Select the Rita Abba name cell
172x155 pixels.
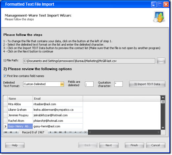click(x=20, y=104)
